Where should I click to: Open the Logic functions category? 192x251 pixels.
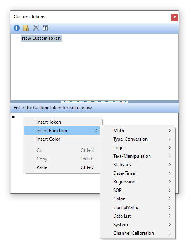tap(138, 148)
